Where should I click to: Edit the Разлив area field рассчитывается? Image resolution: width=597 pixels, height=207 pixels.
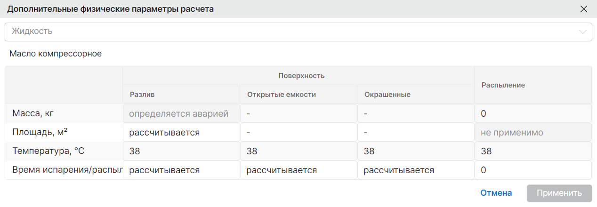tap(181, 132)
